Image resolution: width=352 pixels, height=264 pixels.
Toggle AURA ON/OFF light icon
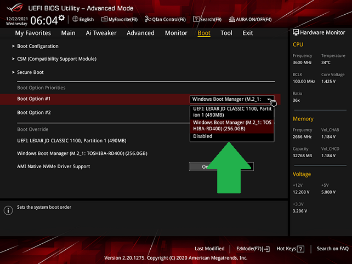pos(232,19)
